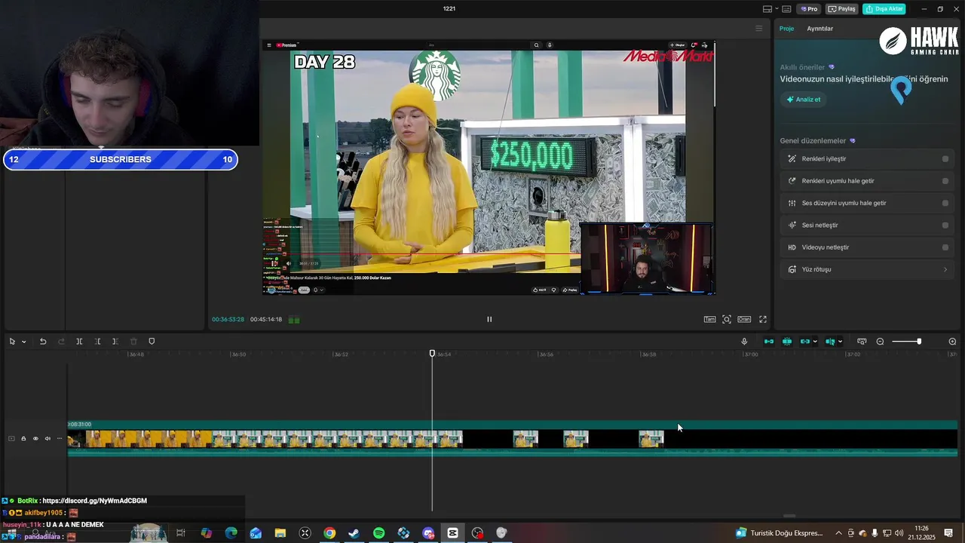Open Spotify from the taskbar

tap(378, 533)
